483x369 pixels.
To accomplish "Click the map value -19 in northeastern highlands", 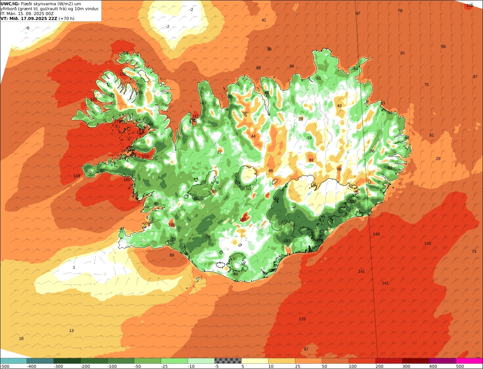I will (x=309, y=138).
